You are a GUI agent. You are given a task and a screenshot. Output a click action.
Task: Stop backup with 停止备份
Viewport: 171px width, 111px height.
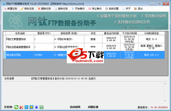95,9
